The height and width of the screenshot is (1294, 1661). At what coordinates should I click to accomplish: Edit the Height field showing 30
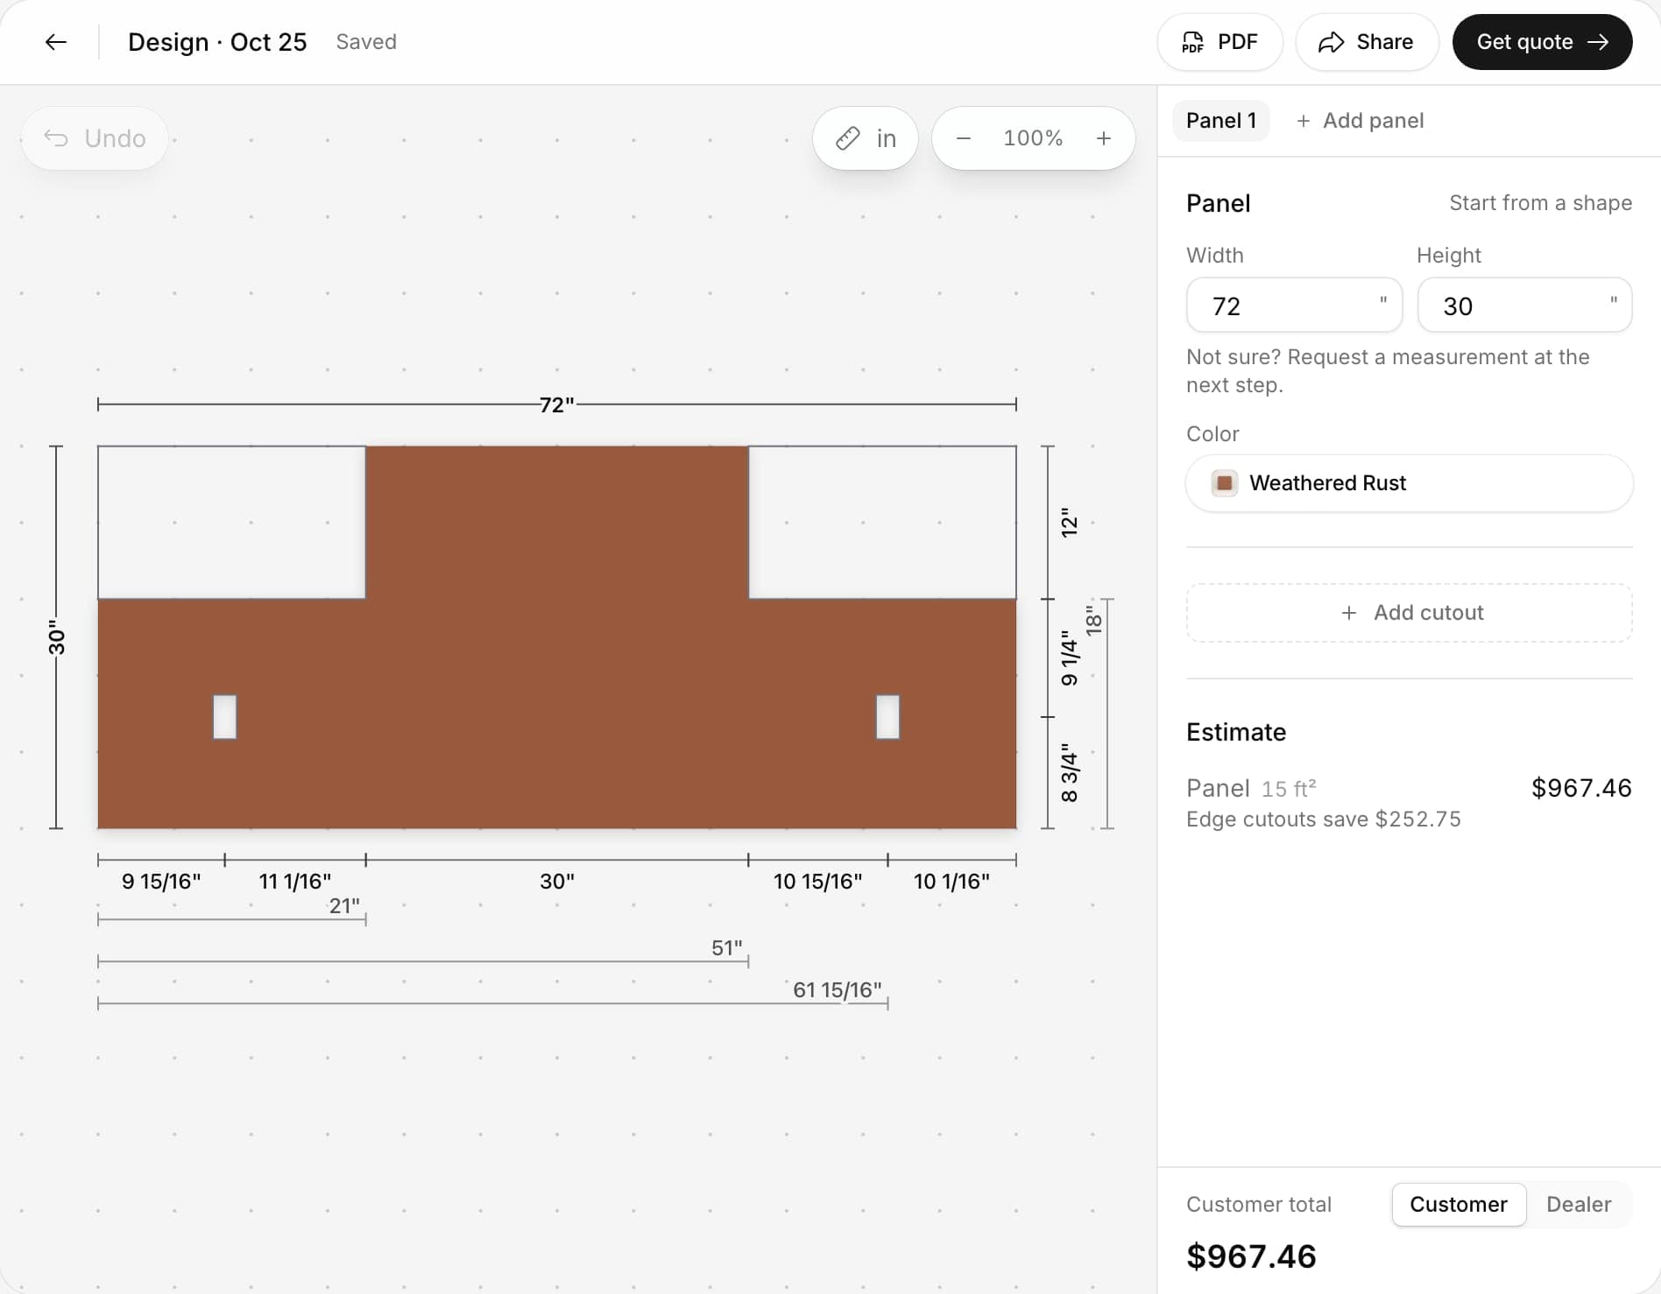point(1524,306)
